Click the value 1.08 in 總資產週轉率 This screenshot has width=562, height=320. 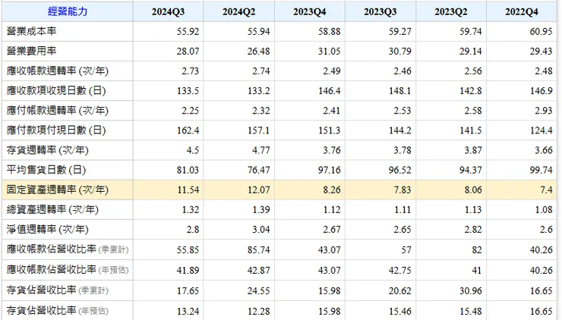544,210
